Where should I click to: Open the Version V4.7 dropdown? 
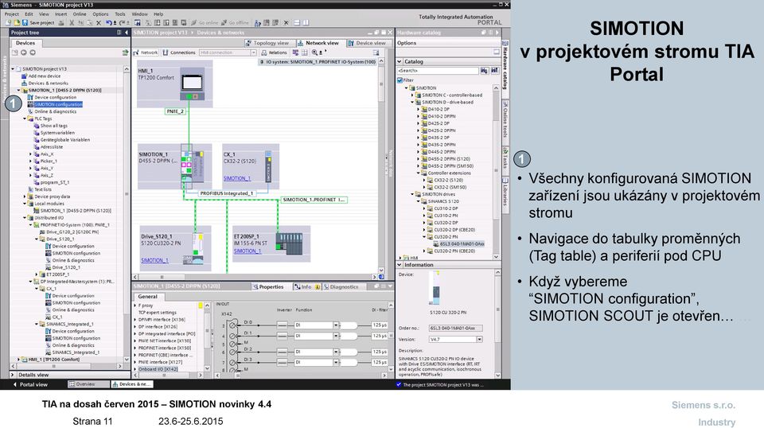[x=479, y=340]
